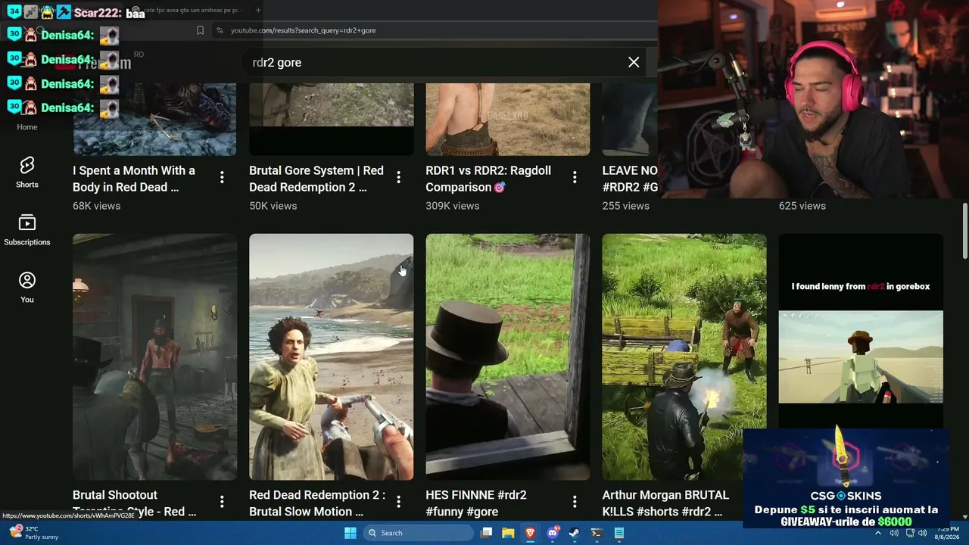Image resolution: width=969 pixels, height=545 pixels.
Task: Open options menu for 'RDR1 vs RDR2: Ragdoll Comparison'
Action: [x=575, y=177]
